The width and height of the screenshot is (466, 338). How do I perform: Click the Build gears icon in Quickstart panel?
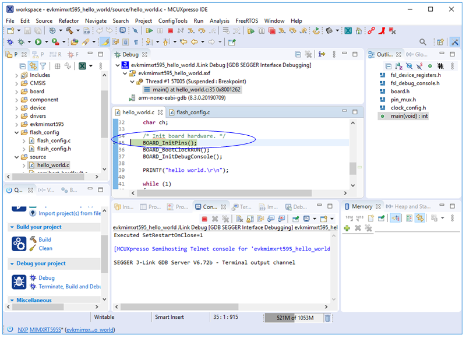[x=19, y=244]
